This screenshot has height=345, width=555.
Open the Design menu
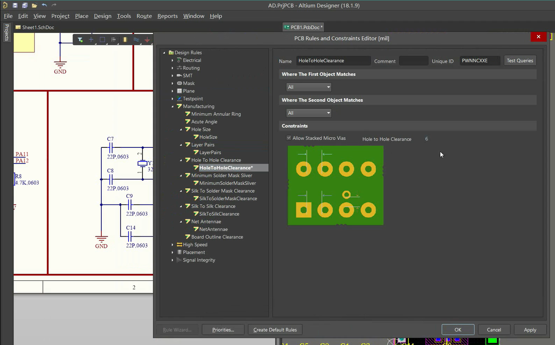coord(103,16)
